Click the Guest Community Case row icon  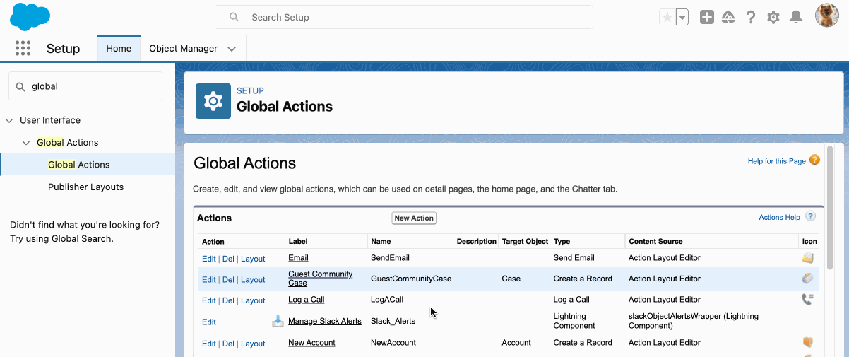click(x=807, y=279)
